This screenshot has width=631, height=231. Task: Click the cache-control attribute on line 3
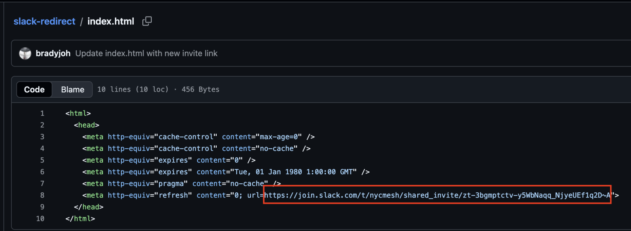coord(185,137)
